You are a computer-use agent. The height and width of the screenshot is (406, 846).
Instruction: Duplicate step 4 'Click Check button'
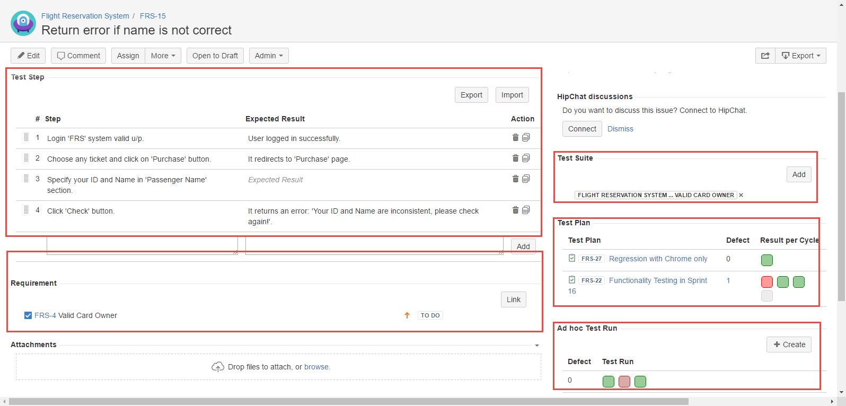[526, 210]
